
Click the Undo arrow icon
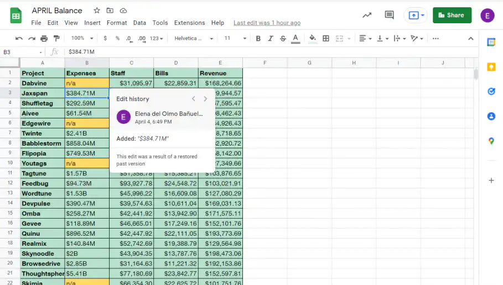[x=19, y=39]
